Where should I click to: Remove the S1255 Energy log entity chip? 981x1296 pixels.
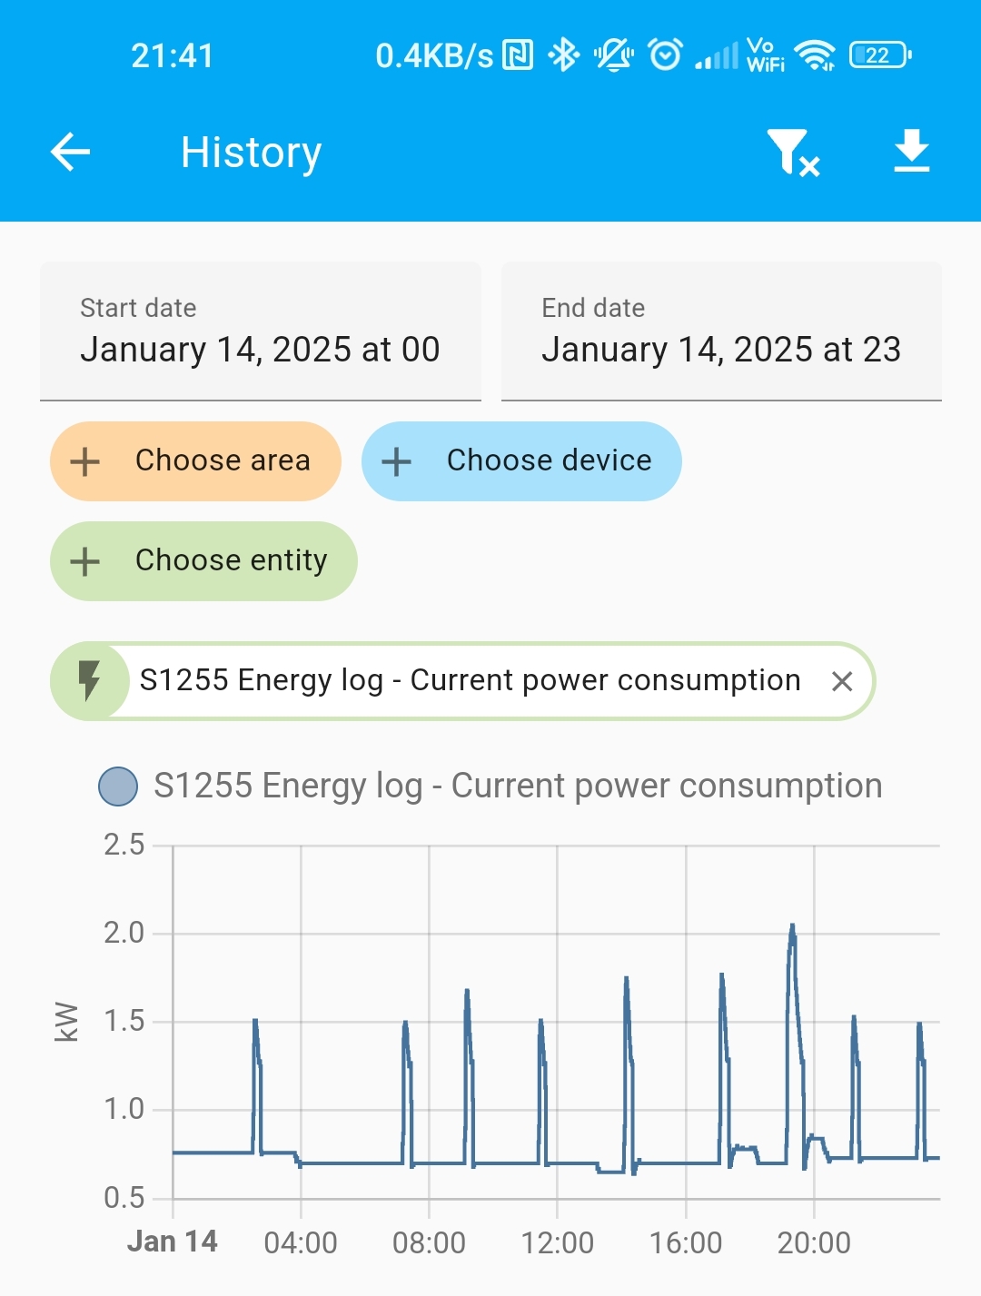tap(842, 681)
